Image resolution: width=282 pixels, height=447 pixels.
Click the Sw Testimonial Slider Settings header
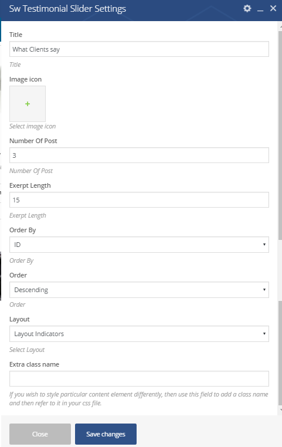click(67, 9)
